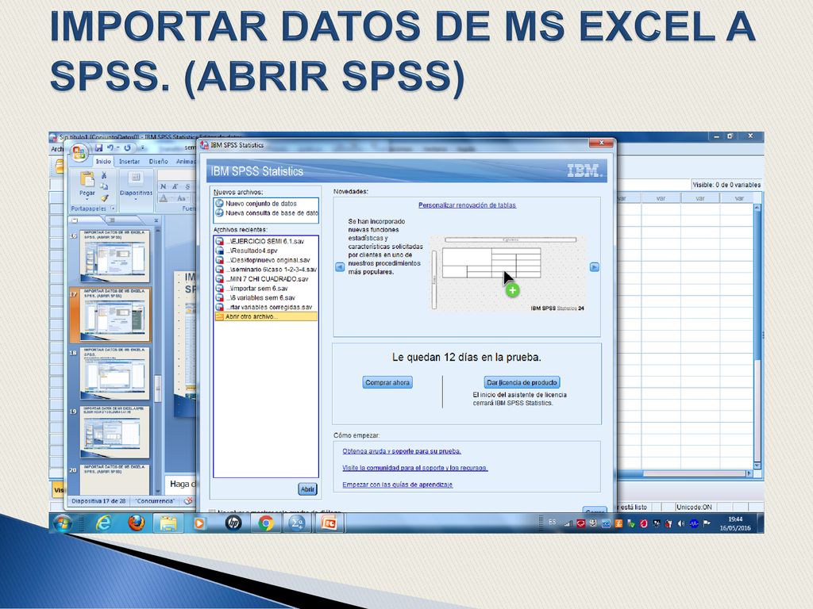The height and width of the screenshot is (609, 813).
Task: Open Personalizar renovación de tablas link
Action: tap(467, 205)
